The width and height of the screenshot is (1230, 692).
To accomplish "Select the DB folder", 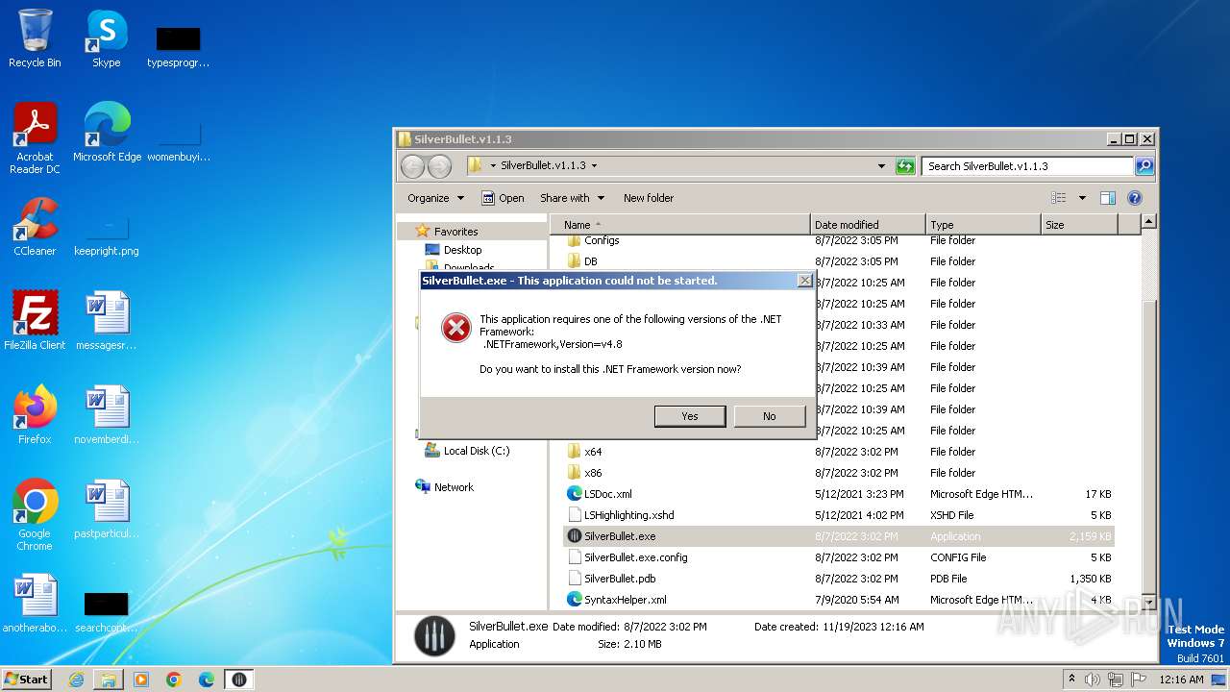I will click(x=590, y=261).
